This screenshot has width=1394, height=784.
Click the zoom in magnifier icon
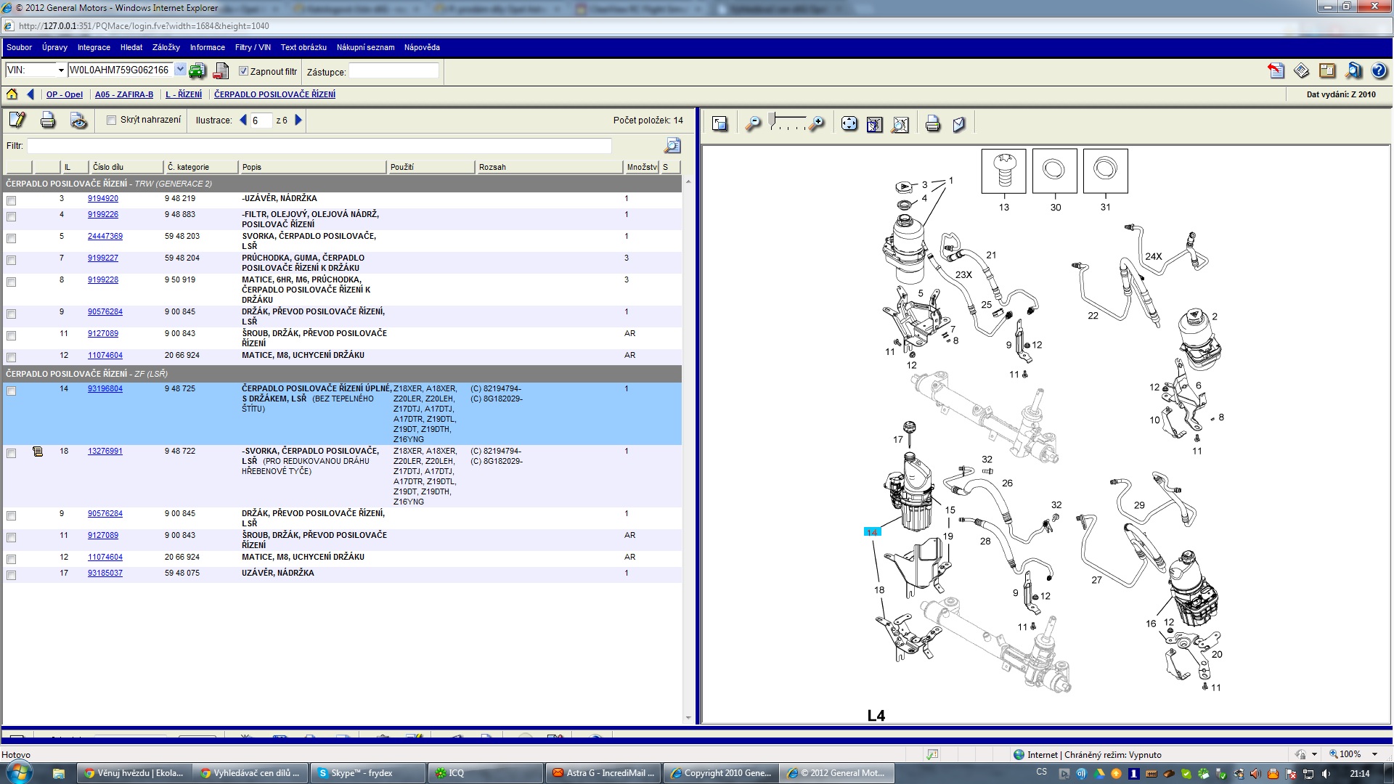[818, 124]
